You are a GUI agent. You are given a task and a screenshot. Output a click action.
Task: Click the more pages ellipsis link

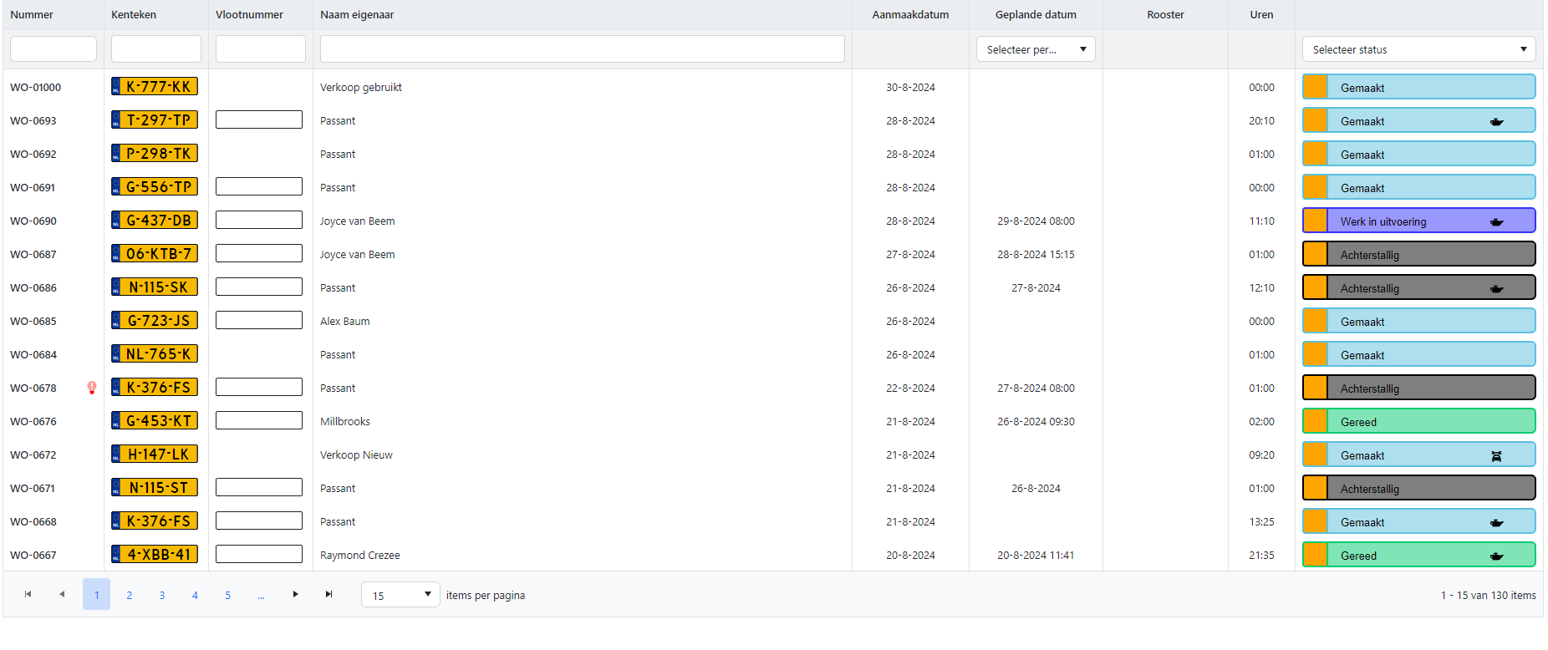point(261,595)
